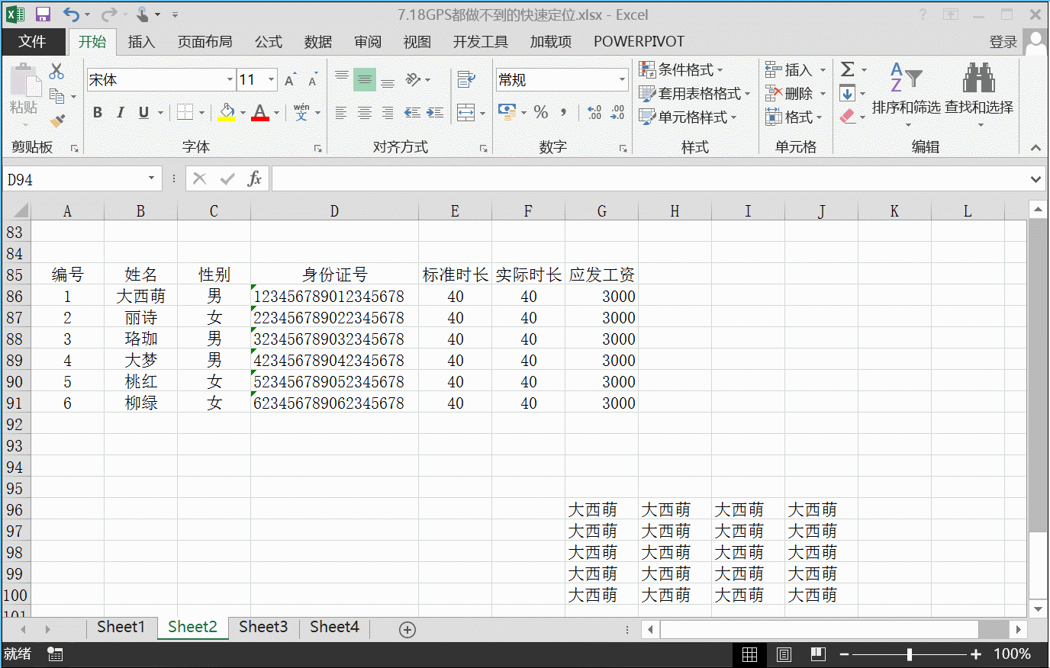Click the 登录 sign-in link
The image size is (1050, 668).
pos(1003,42)
